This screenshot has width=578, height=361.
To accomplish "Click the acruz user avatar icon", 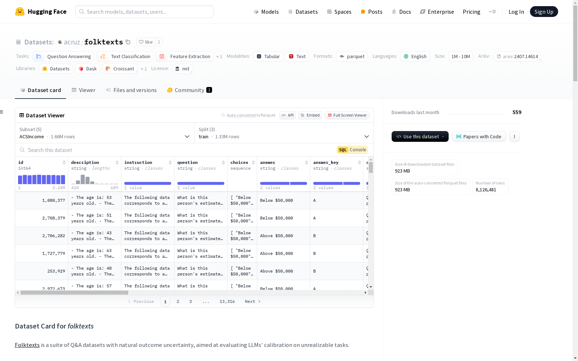I will [60, 42].
